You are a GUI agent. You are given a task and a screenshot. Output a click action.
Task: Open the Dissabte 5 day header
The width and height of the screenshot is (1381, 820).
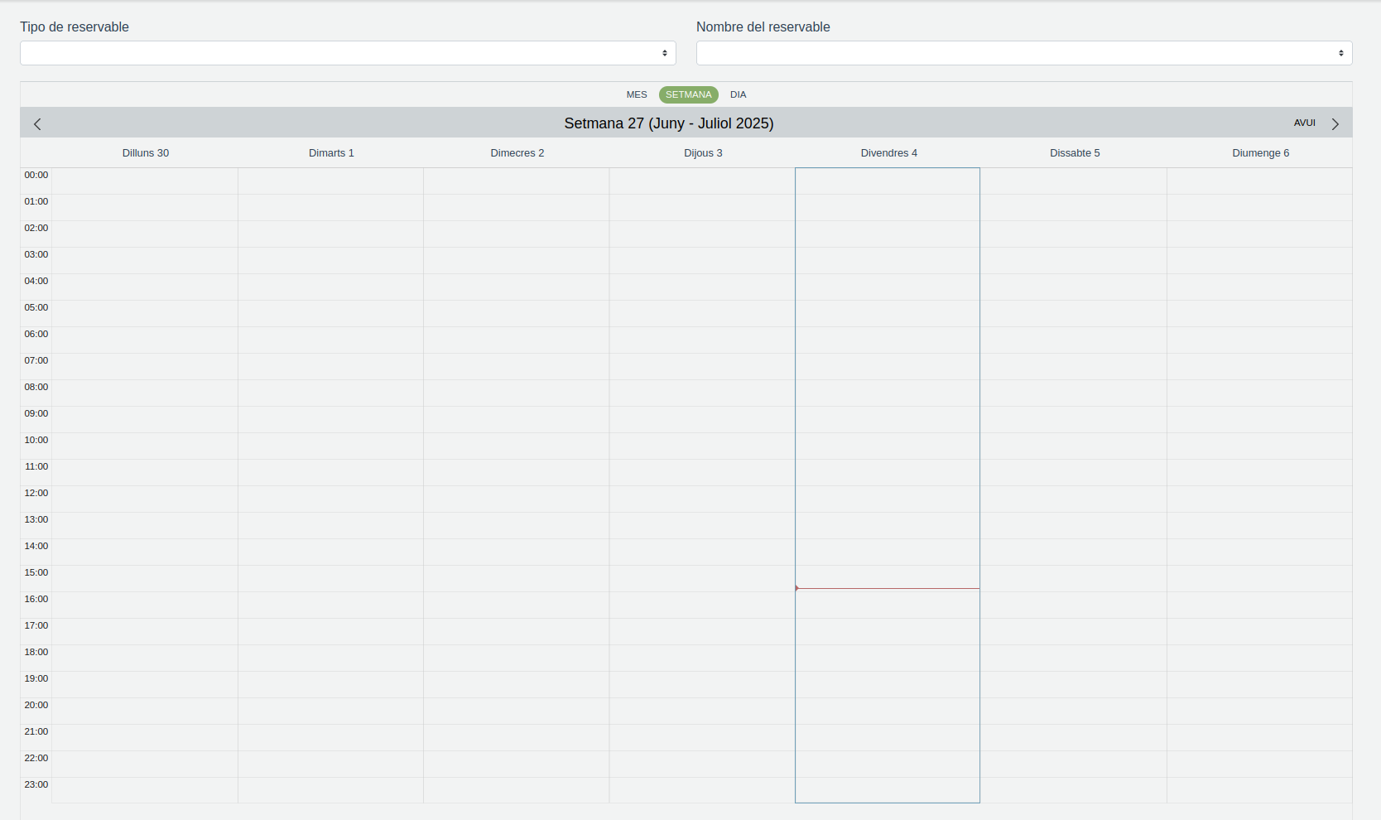coord(1075,153)
